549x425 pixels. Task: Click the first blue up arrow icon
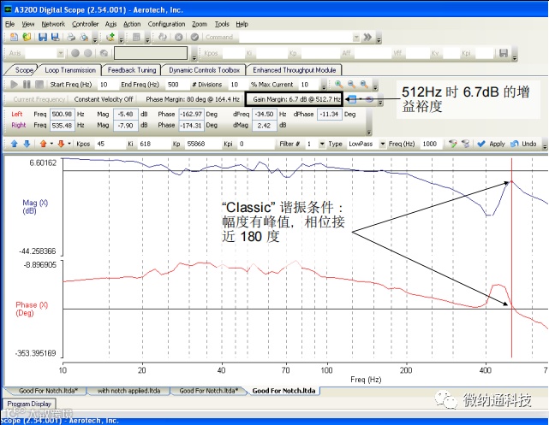tap(14, 144)
